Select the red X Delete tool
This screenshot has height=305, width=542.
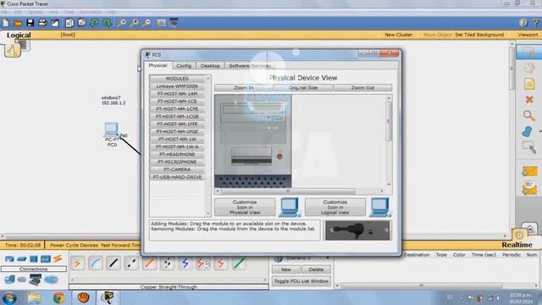click(x=529, y=100)
